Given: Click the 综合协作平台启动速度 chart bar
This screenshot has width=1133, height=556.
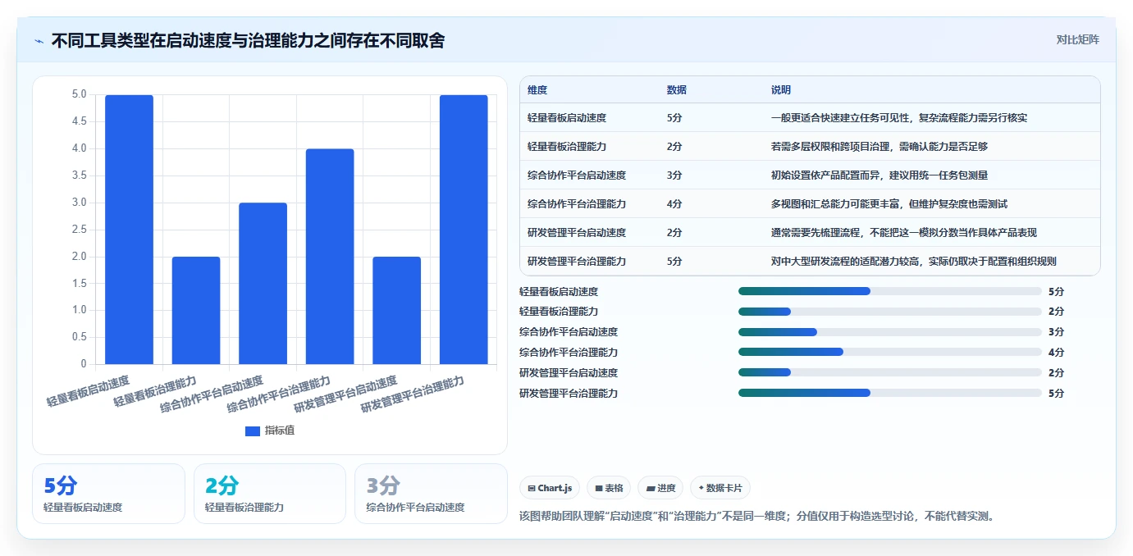Looking at the screenshot, I should 263,283.
